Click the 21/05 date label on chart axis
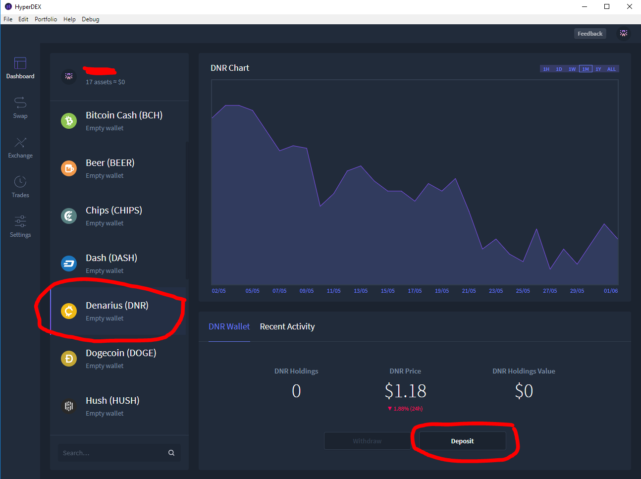641x479 pixels. [x=469, y=291]
